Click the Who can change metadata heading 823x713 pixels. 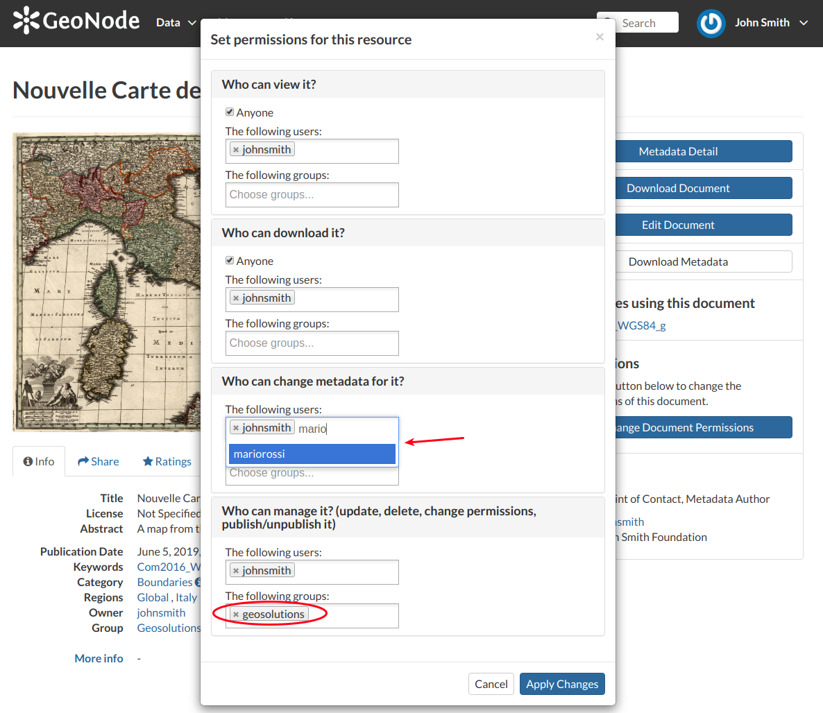[313, 381]
